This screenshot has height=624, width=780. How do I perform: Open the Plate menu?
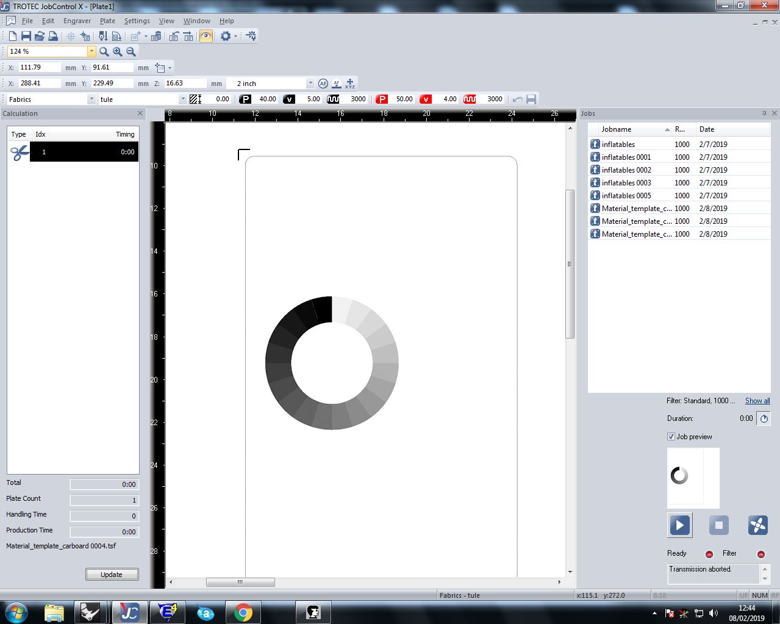tap(107, 21)
